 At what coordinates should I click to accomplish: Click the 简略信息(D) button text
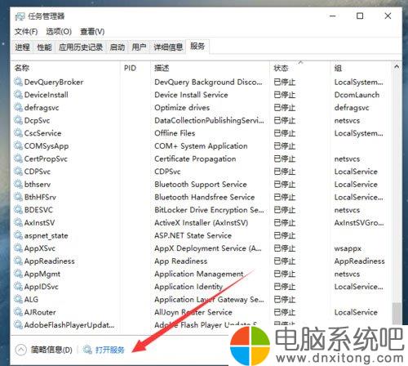(51, 350)
